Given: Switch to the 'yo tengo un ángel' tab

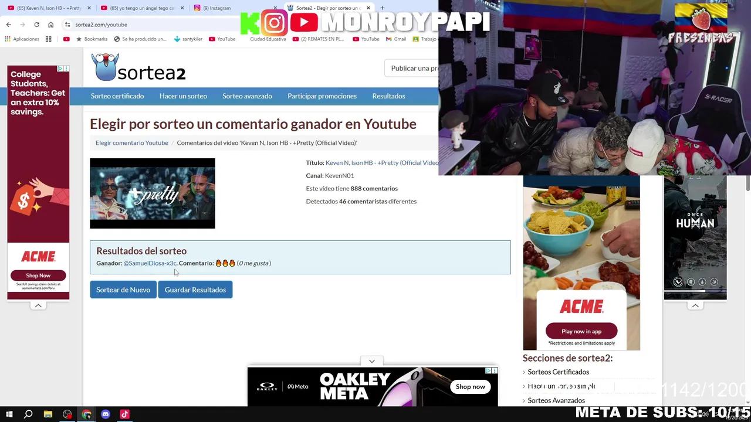Looking at the screenshot, I should click(141, 8).
